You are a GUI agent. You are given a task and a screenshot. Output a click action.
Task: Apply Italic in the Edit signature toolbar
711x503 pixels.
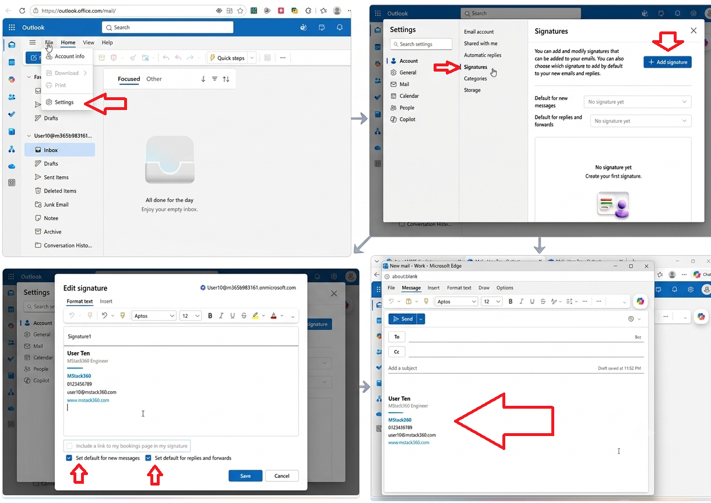point(221,316)
